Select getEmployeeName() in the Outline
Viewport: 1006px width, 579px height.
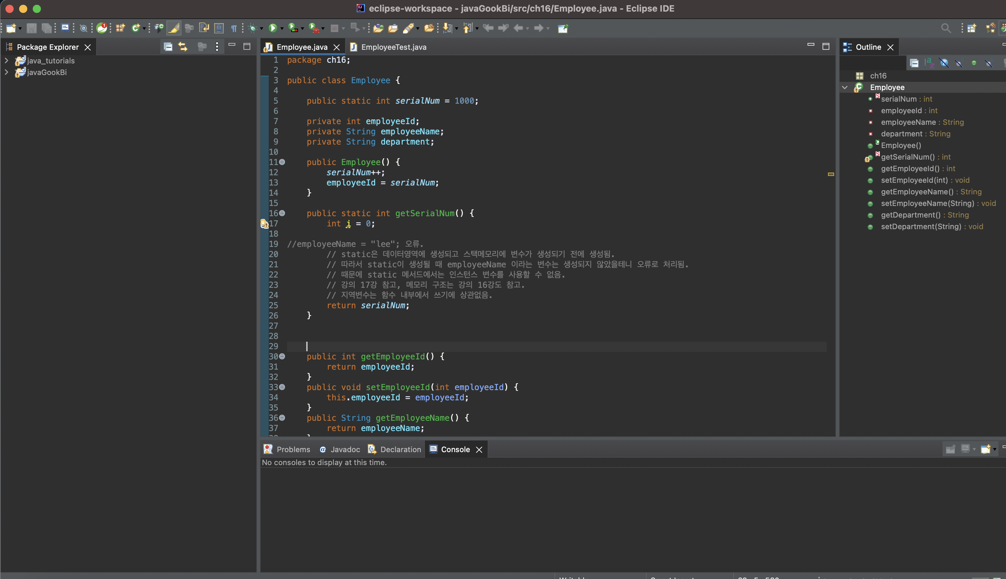pyautogui.click(x=917, y=192)
